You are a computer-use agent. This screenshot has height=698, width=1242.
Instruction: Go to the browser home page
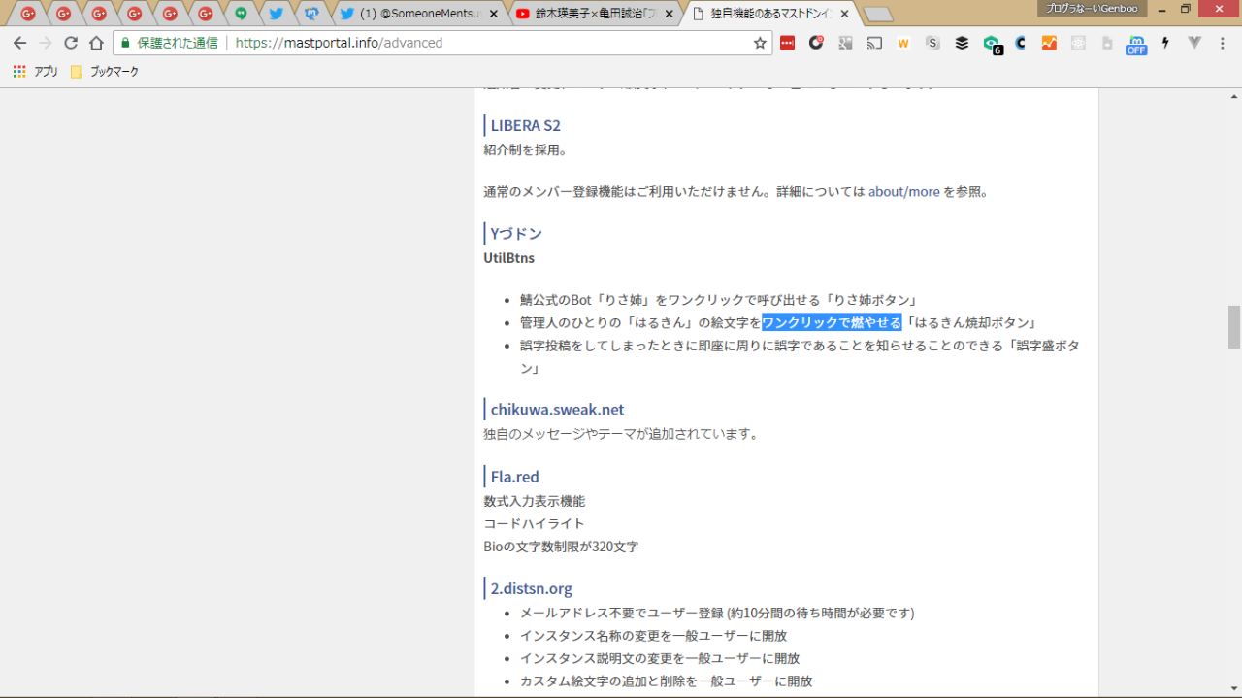96,43
